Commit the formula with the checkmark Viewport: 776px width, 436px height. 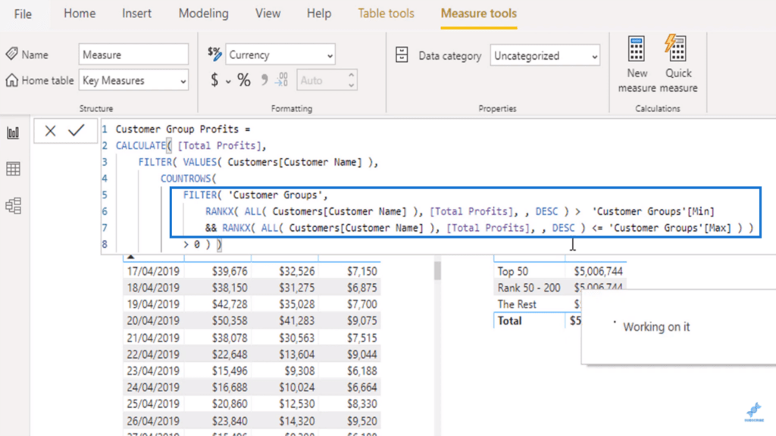77,130
